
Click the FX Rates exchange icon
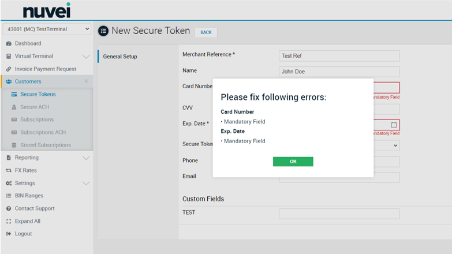coord(9,171)
